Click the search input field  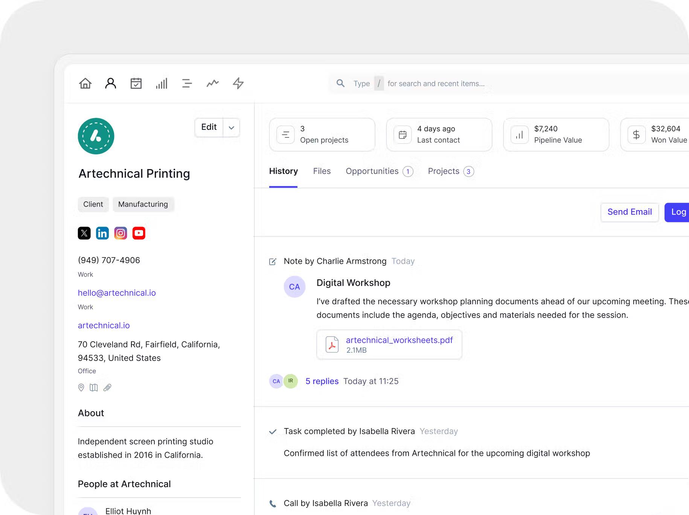click(x=508, y=84)
